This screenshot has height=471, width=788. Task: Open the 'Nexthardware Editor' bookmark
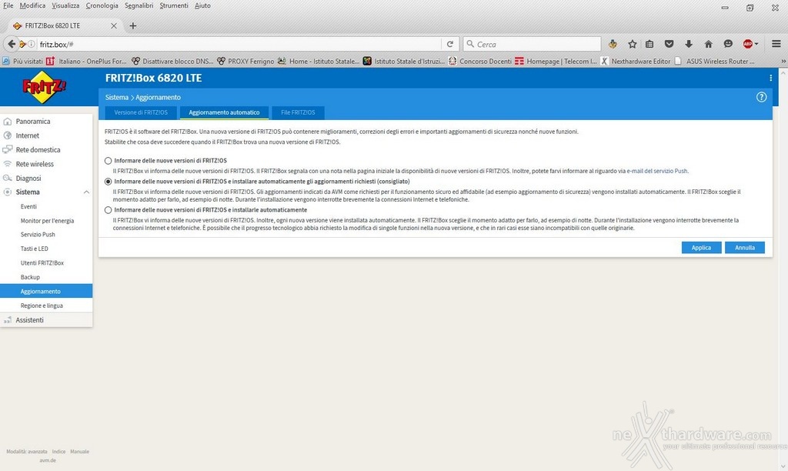635,62
